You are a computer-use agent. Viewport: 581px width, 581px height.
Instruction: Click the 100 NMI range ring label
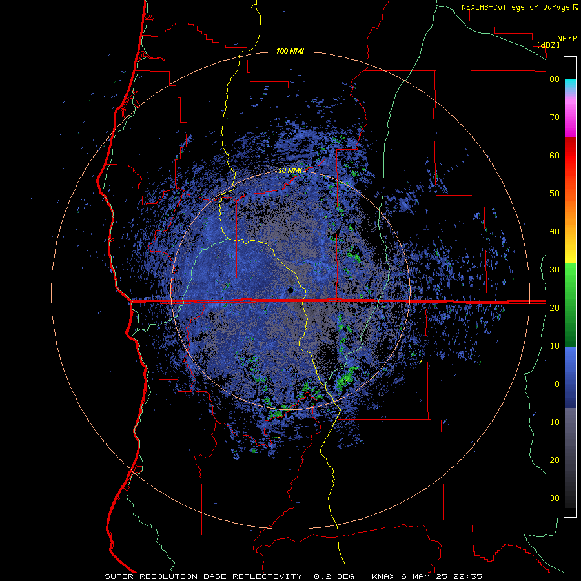290,51
